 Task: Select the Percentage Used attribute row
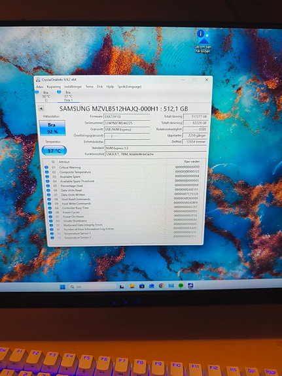tap(122, 186)
